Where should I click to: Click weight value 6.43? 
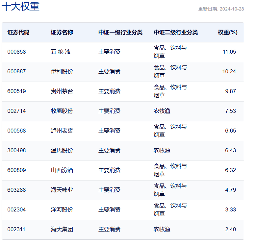pyautogui.click(x=231, y=150)
